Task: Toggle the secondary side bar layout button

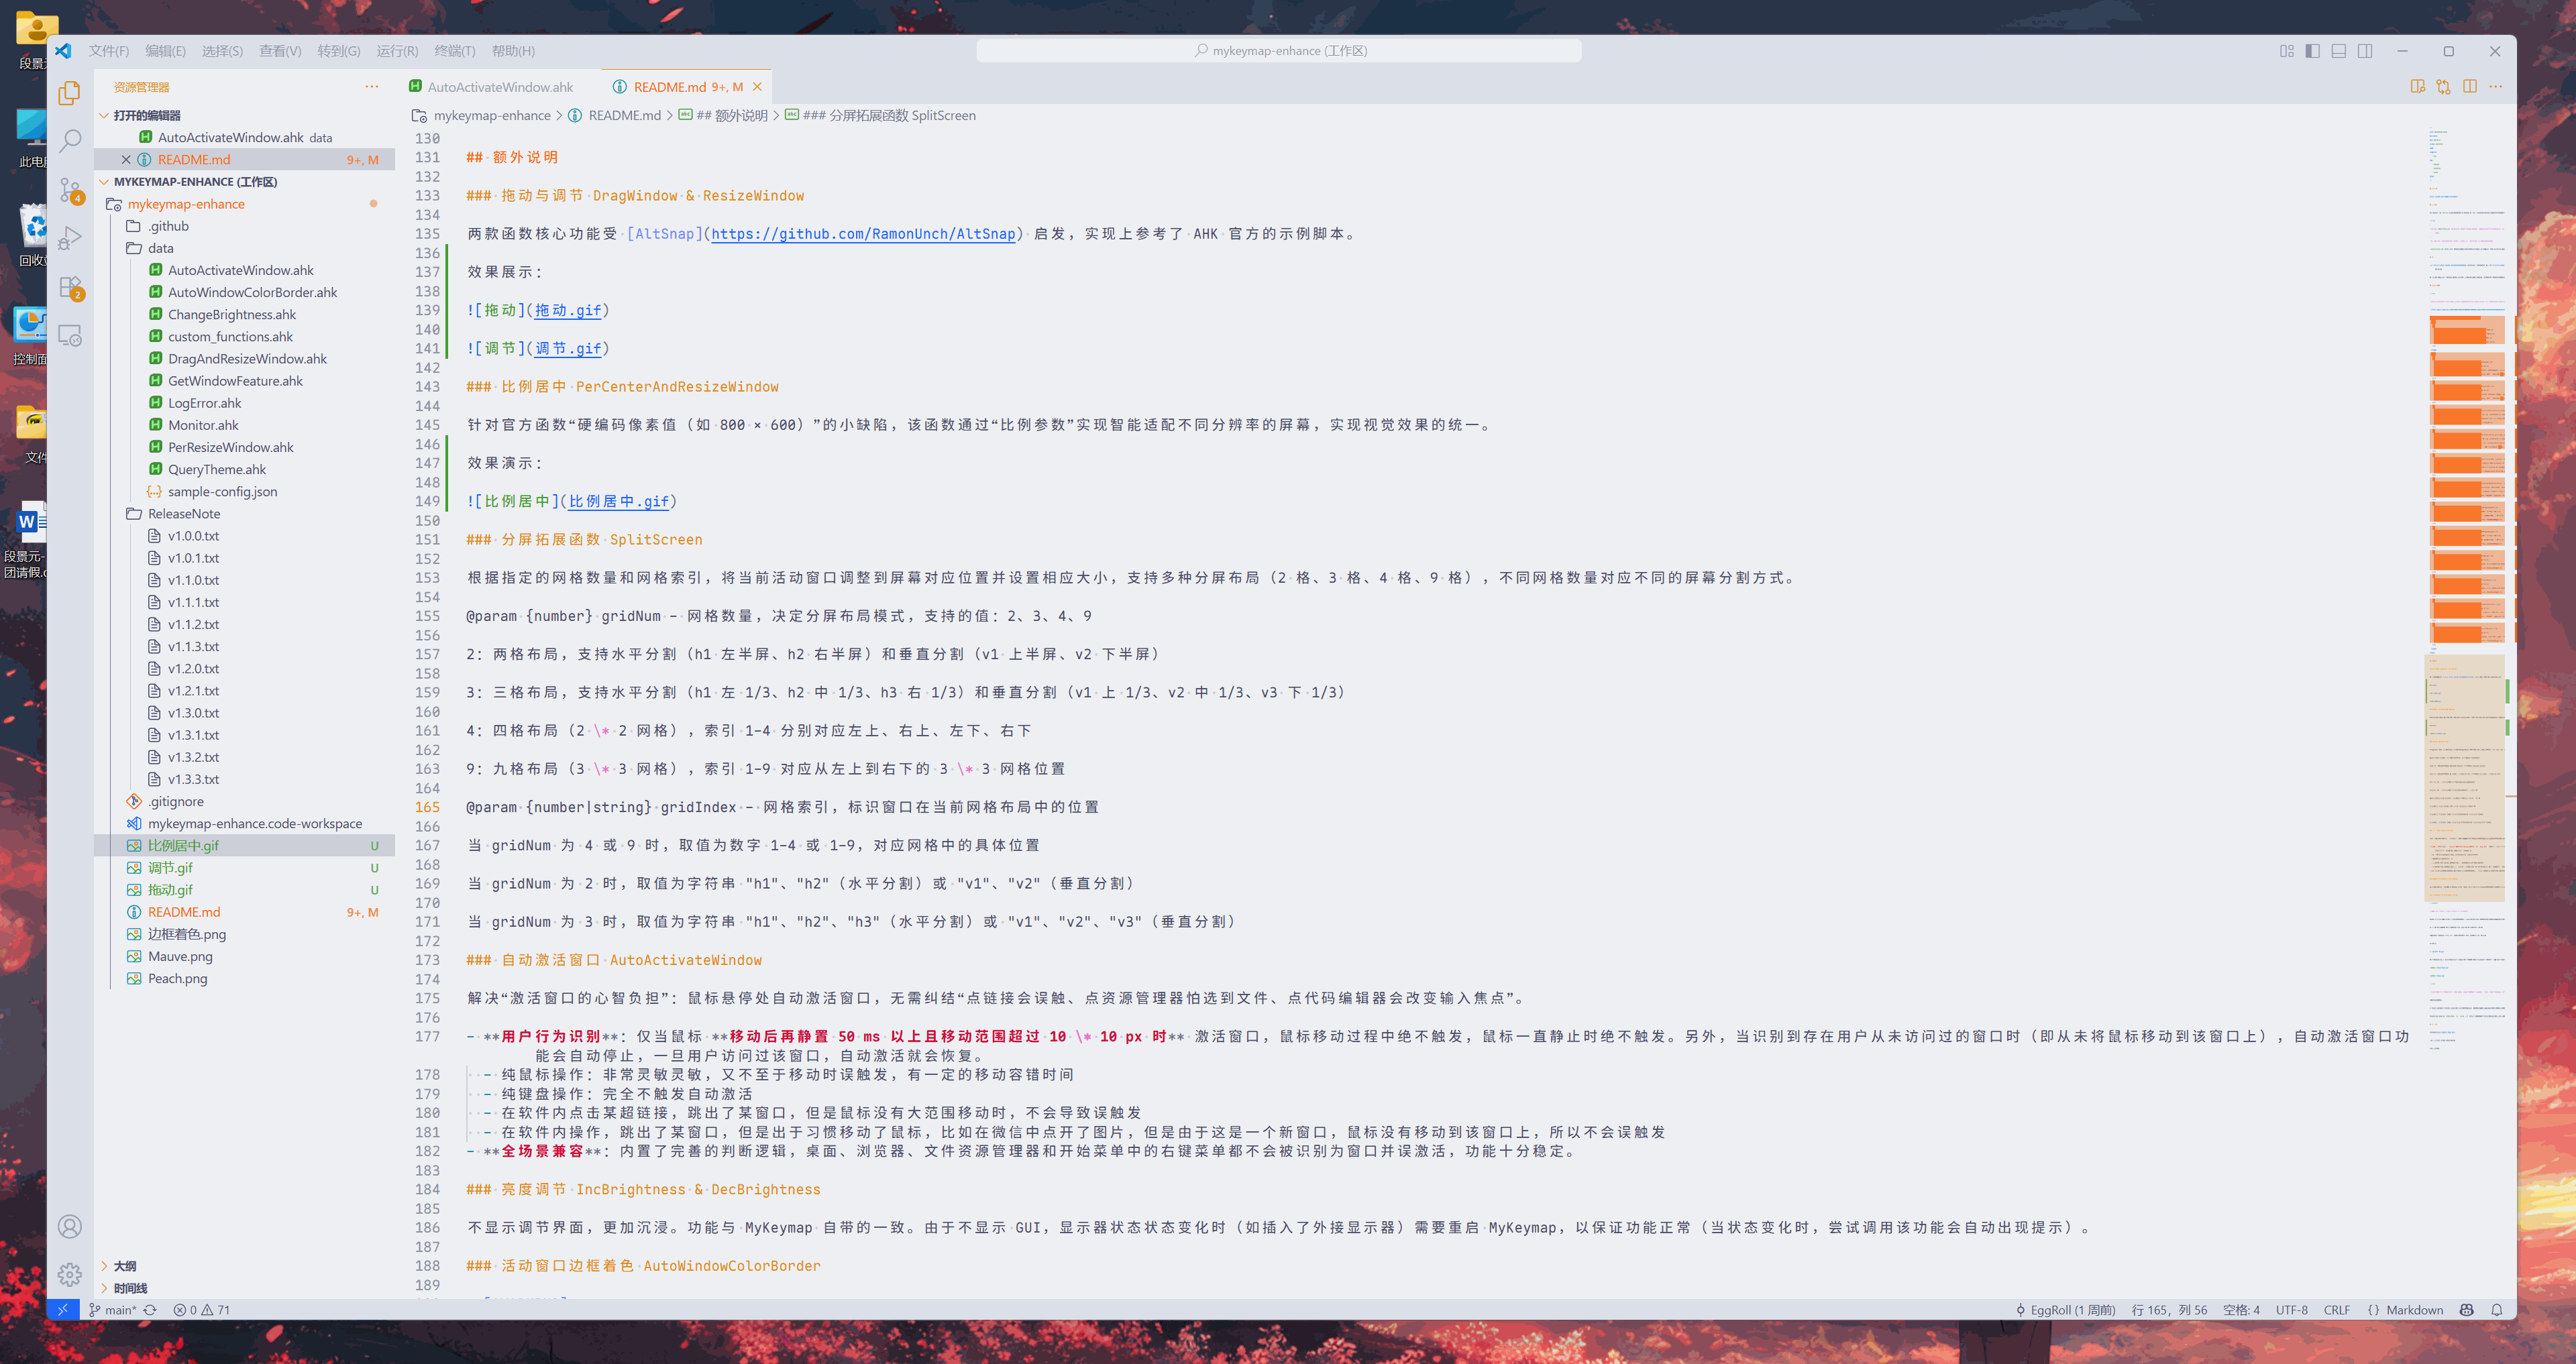Action: pyautogui.click(x=2365, y=51)
